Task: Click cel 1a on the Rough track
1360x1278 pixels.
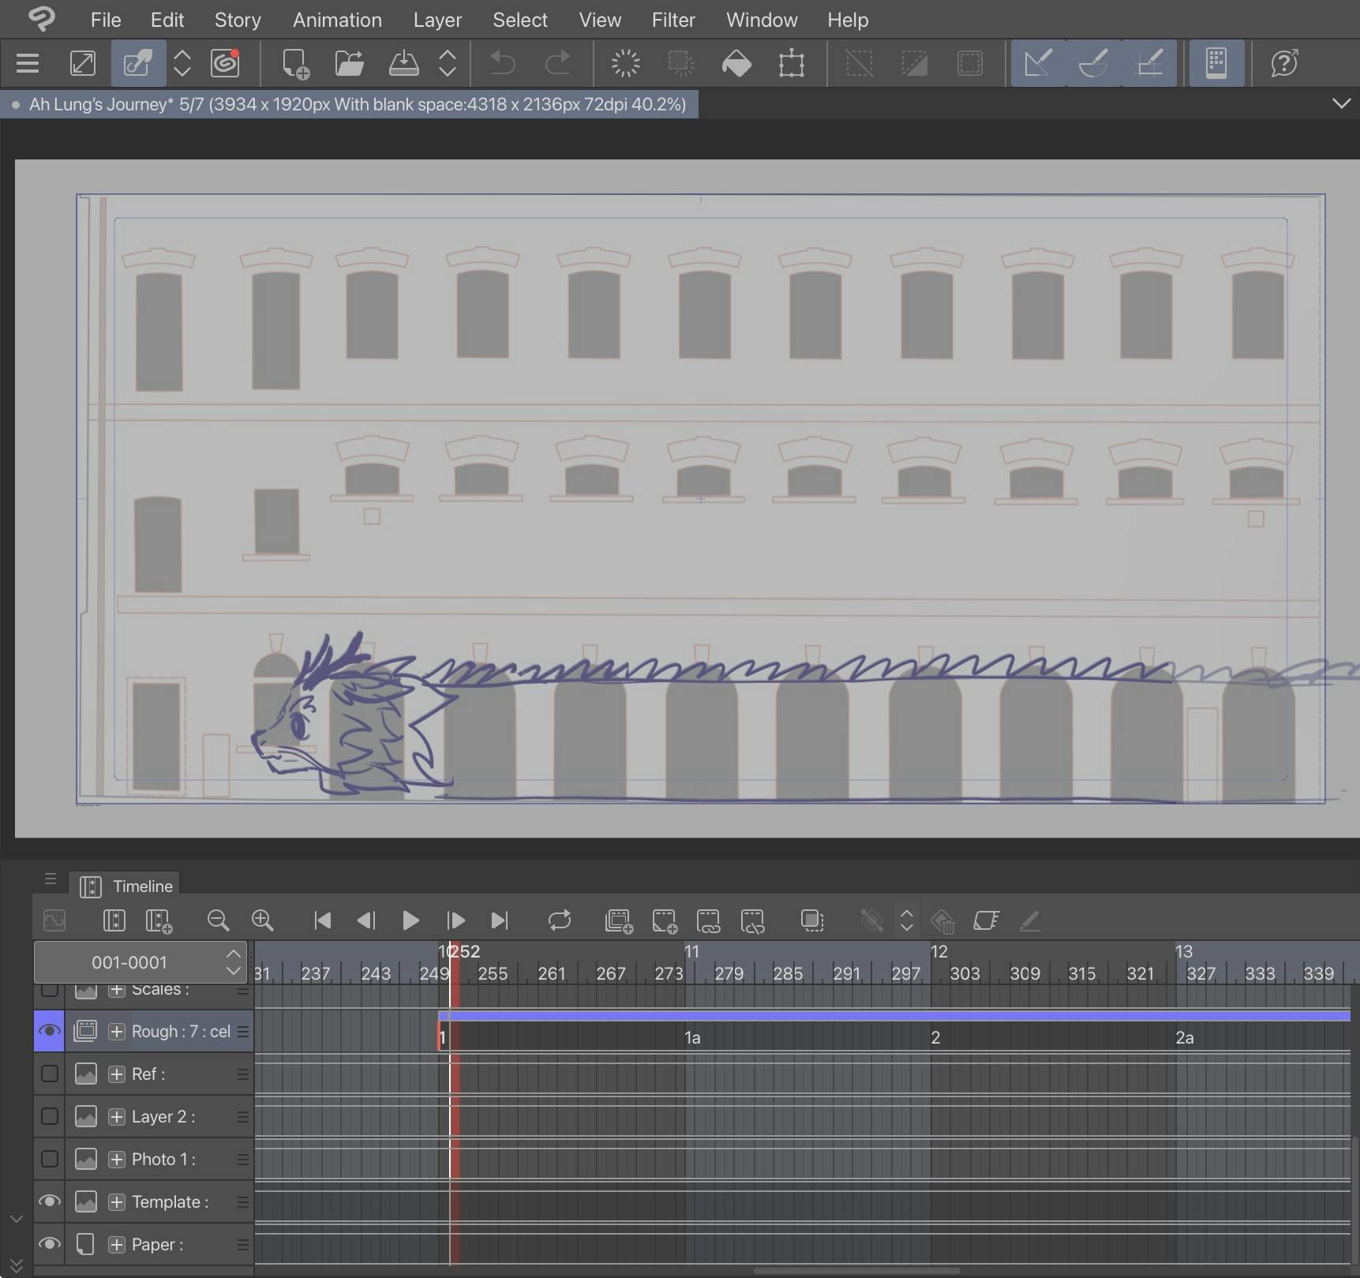Action: tap(692, 1038)
